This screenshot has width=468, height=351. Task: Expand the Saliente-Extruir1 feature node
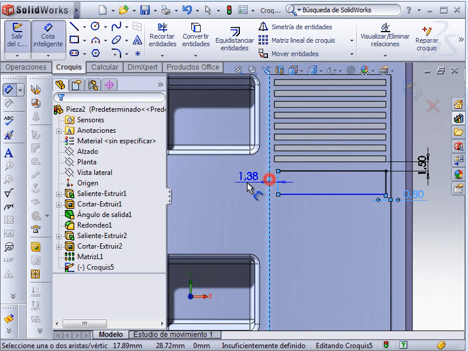point(58,194)
